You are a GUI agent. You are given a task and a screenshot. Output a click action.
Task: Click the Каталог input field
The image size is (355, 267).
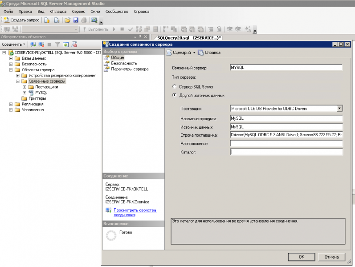pos(286,152)
